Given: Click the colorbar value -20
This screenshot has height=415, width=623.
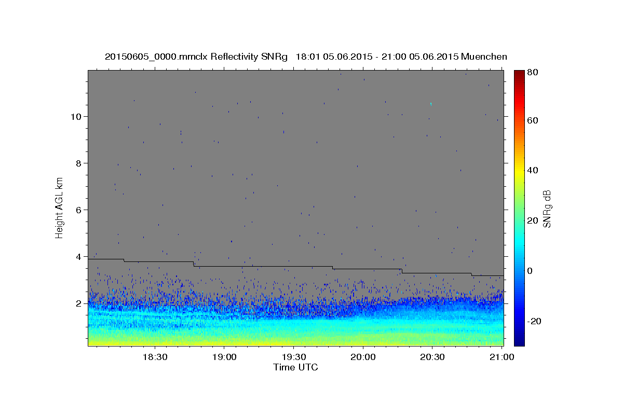Looking at the screenshot, I should pyautogui.click(x=534, y=321).
